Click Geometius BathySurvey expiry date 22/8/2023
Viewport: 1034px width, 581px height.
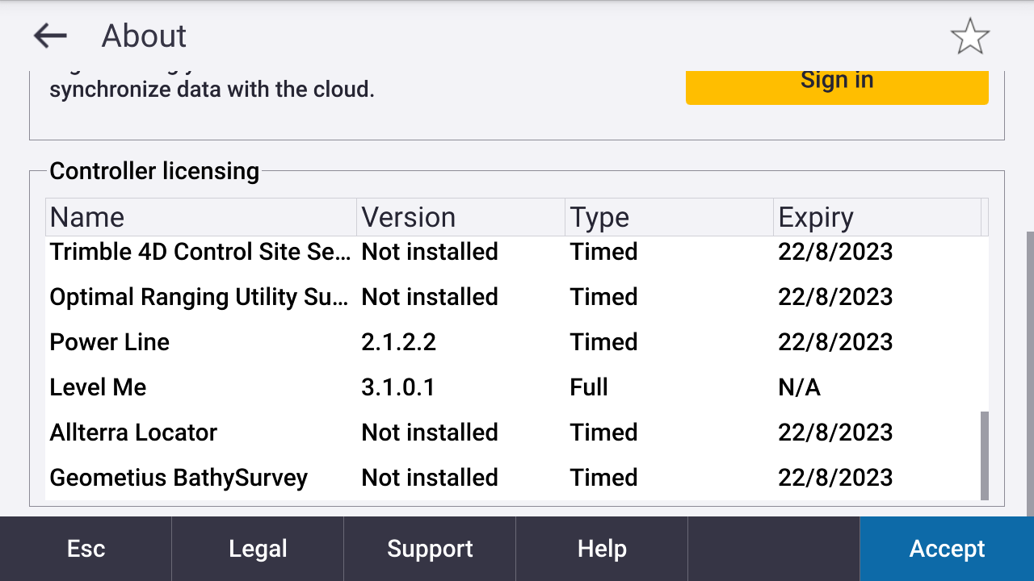pos(835,478)
